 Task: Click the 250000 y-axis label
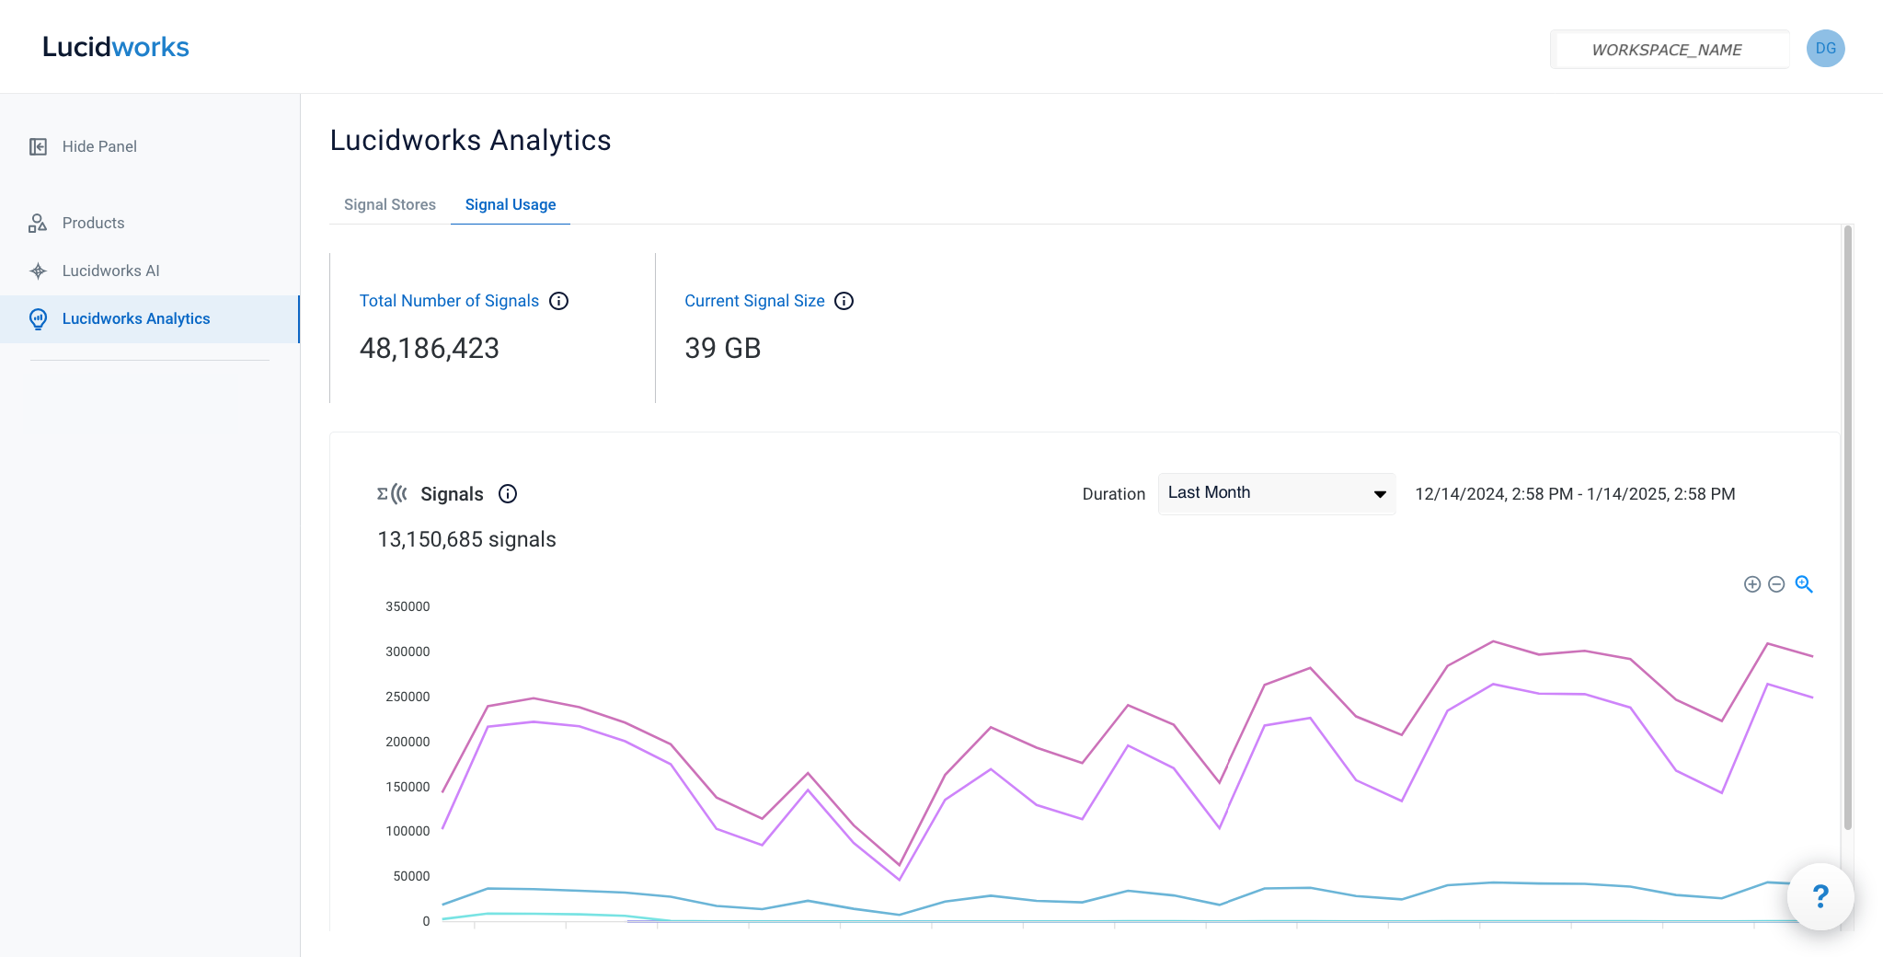pyautogui.click(x=408, y=697)
